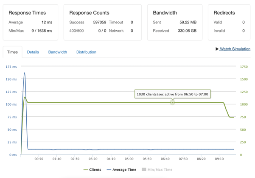The image size is (255, 178).
Task: Click the 175 ms label on the left axis
Action: pos(11,67)
